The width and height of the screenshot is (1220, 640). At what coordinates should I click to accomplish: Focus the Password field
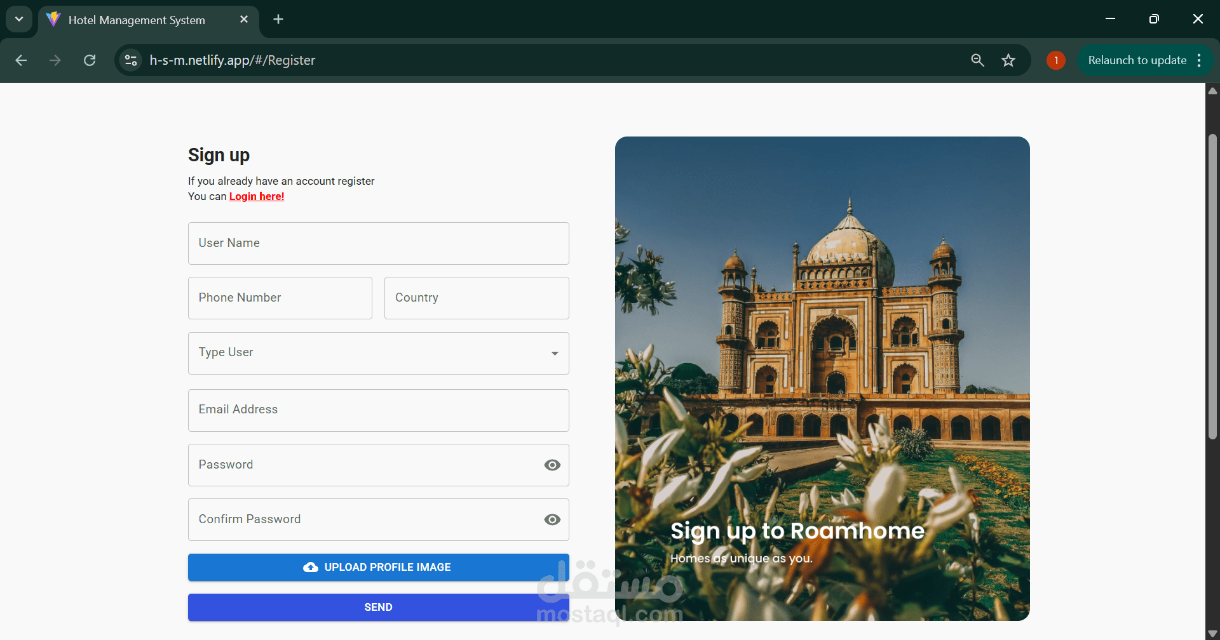pos(379,465)
